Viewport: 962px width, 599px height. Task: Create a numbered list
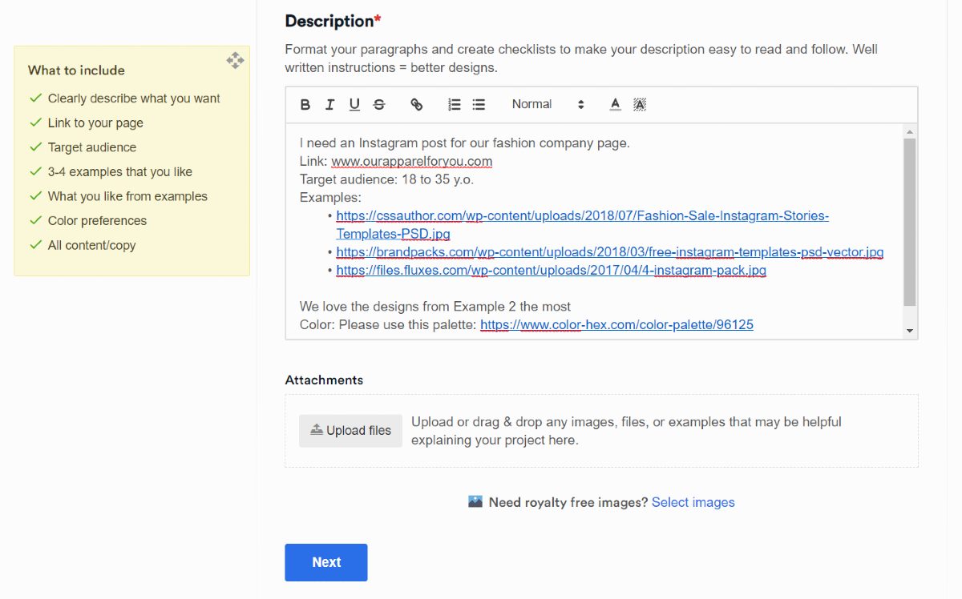455,104
